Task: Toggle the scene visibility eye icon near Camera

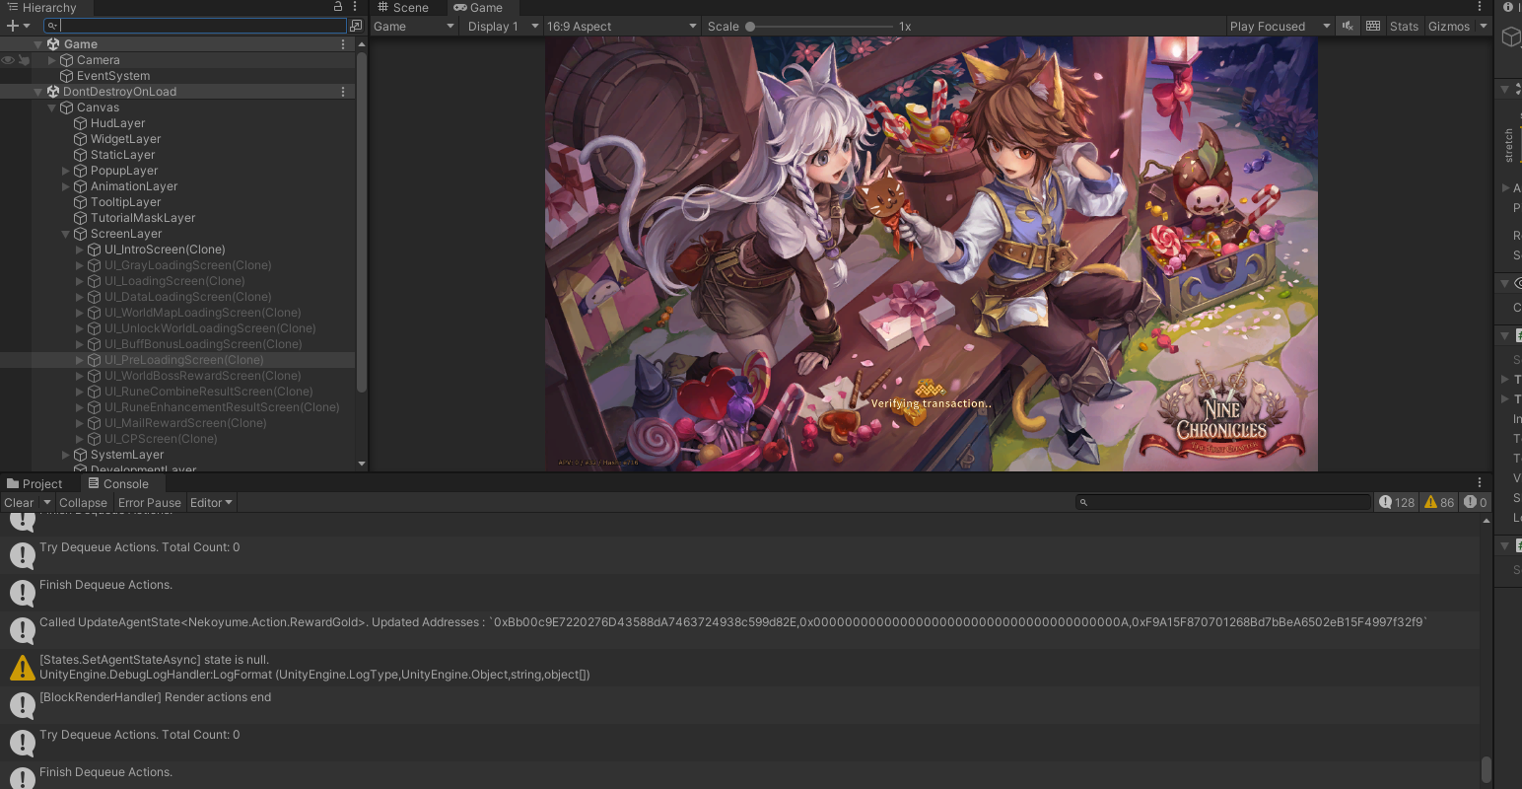Action: click(7, 59)
